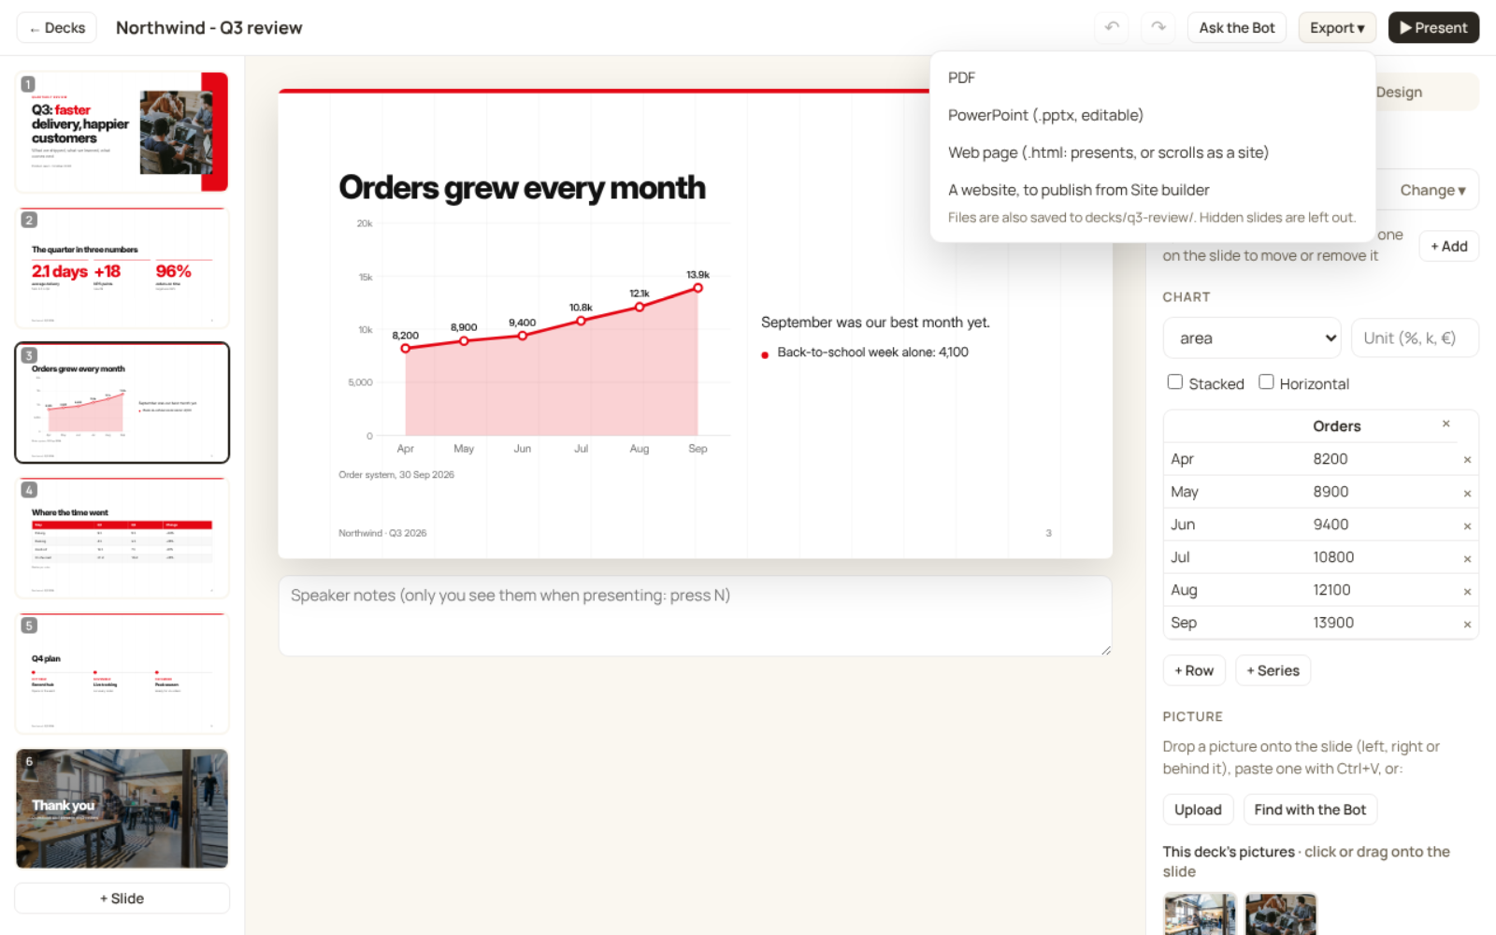Click the deck title Northwind - Q3 review

coord(209,27)
